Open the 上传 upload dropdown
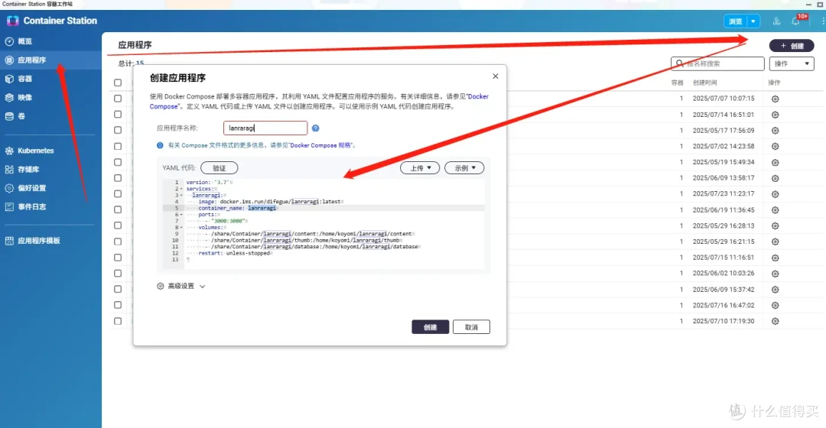Viewport: 826px width, 428px height. (420, 168)
